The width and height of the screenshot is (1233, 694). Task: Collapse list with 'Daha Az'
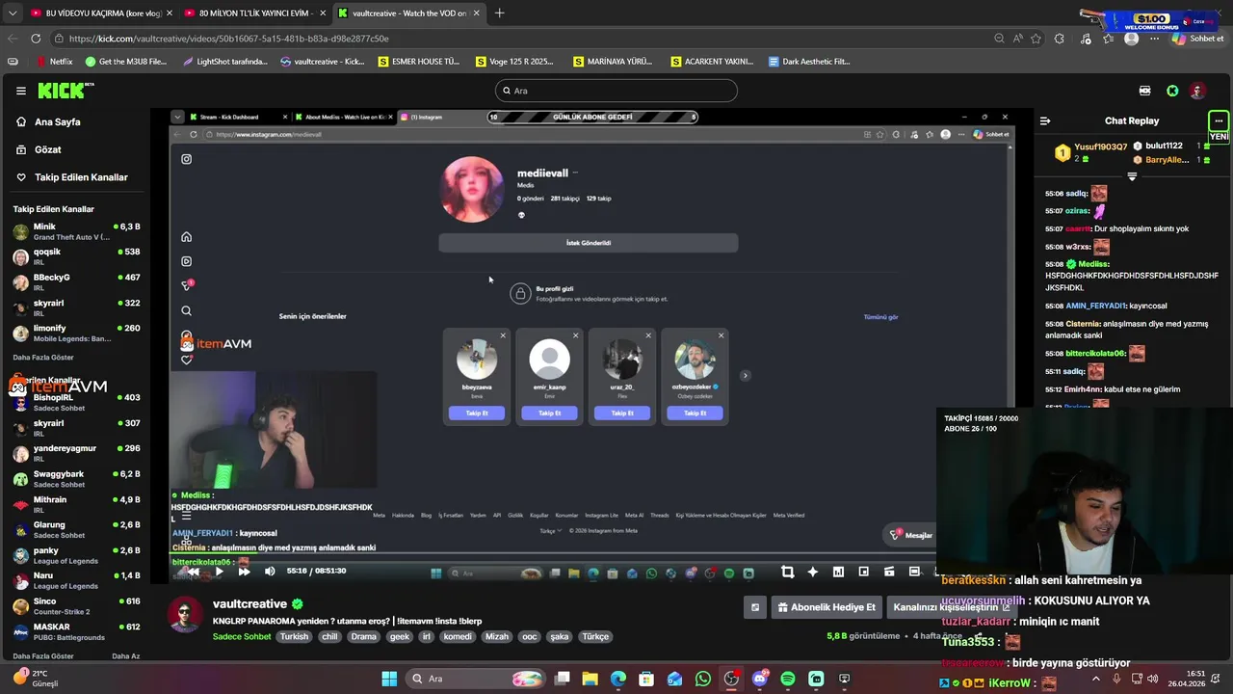coord(125,656)
